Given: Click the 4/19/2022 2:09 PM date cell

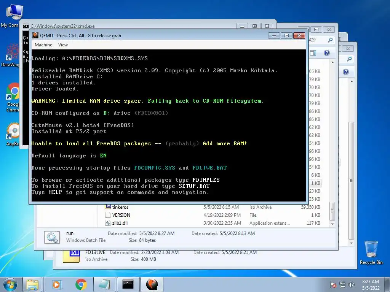Looking at the screenshot, I should [222, 215].
